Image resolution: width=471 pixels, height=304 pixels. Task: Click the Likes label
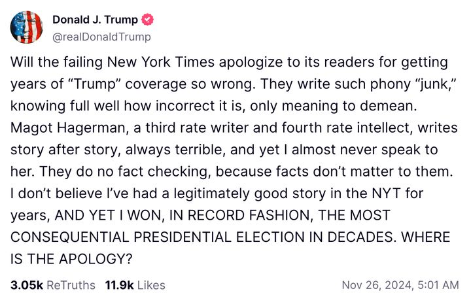[150, 285]
